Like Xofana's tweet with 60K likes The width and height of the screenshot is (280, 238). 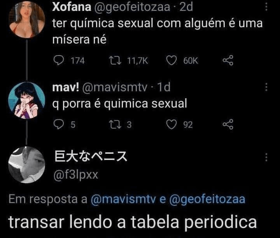(172, 61)
